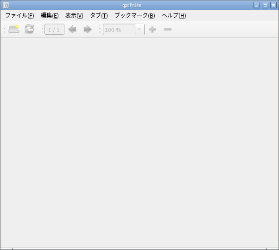The height and width of the screenshot is (250, 279).
Task: Open the 表示(V) menu
Action: pyautogui.click(x=74, y=15)
